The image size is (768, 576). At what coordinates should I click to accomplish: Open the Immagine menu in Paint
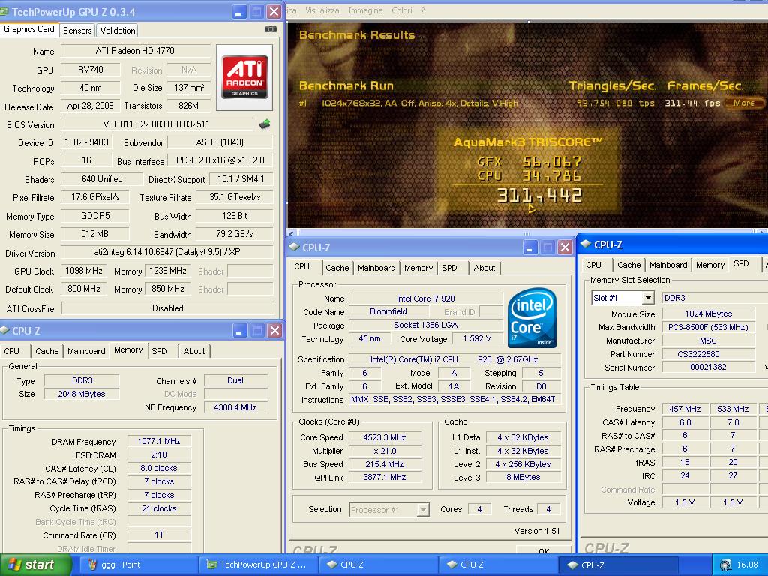(x=365, y=10)
